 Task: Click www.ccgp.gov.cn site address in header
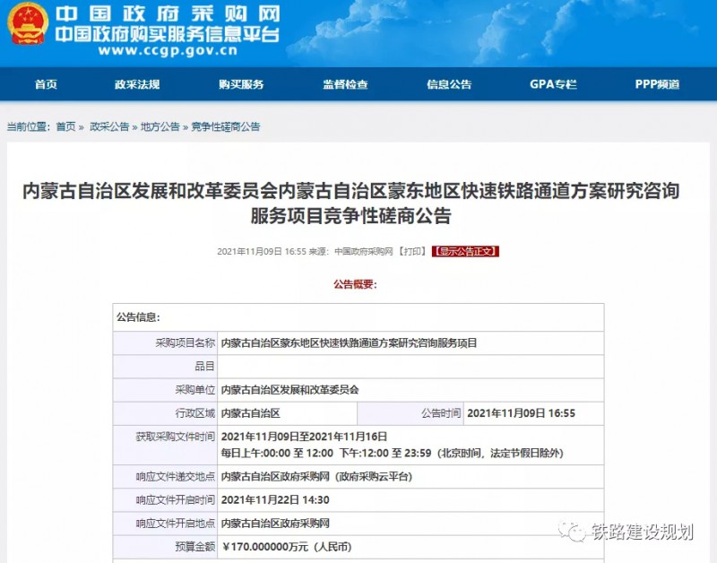click(x=168, y=50)
